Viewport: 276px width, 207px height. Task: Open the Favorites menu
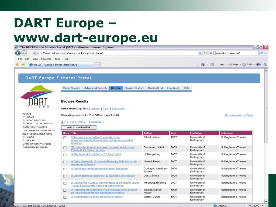(46, 59)
